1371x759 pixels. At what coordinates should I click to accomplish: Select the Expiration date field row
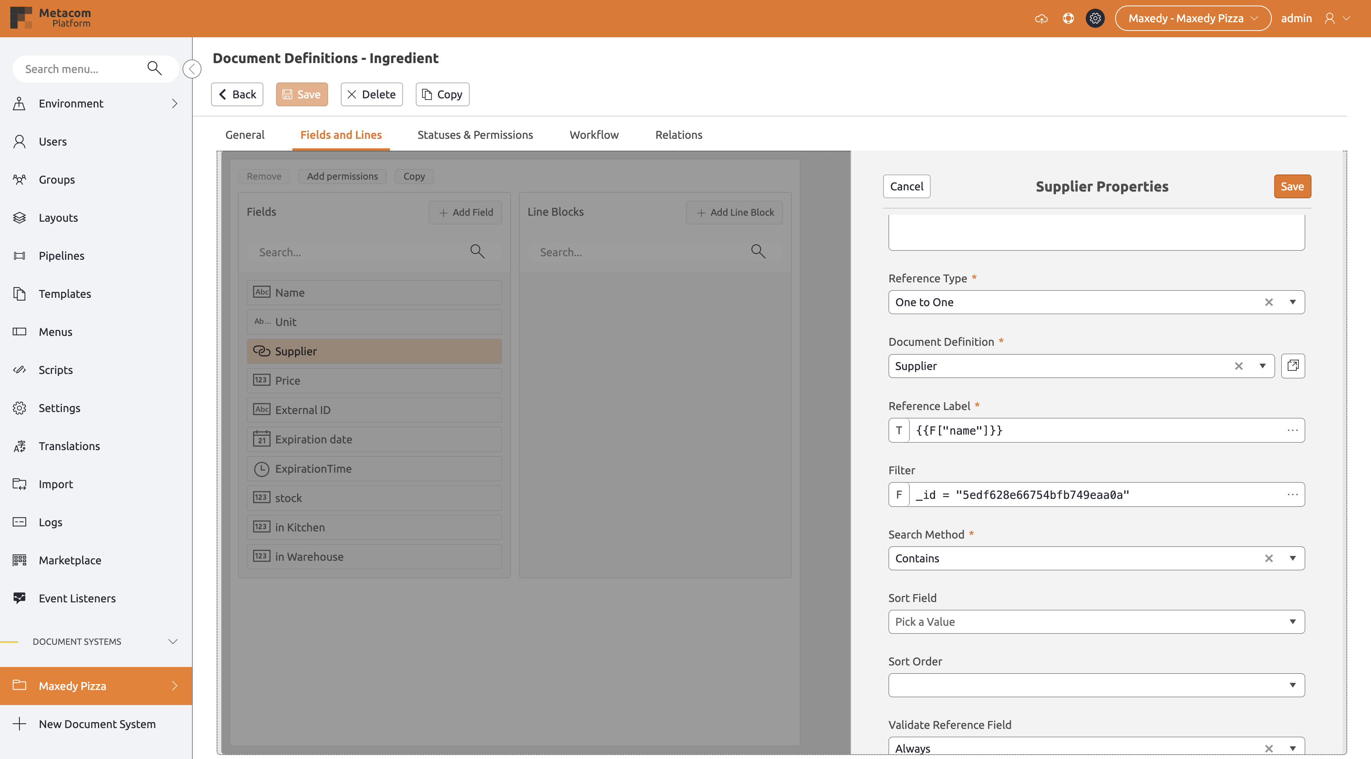(x=374, y=439)
